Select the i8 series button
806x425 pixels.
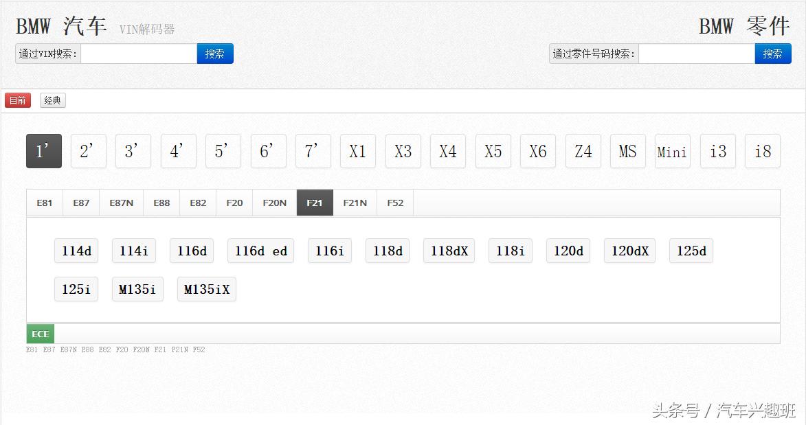(762, 151)
